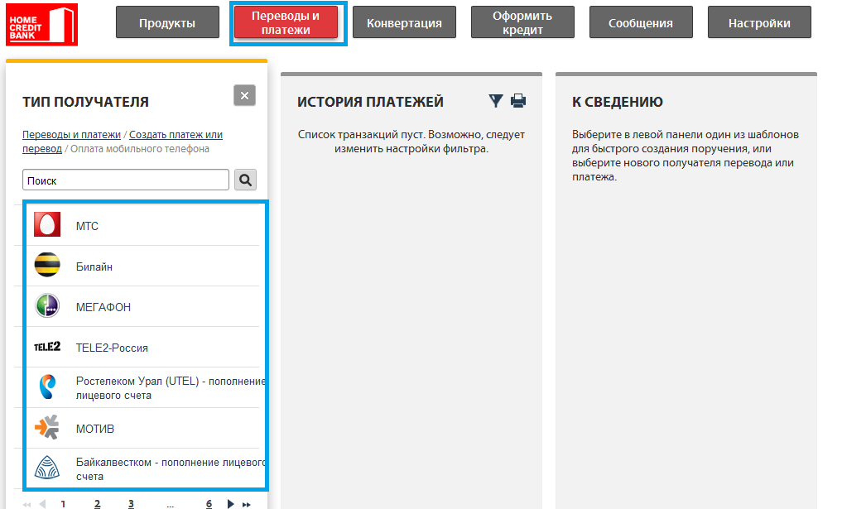Open the Продукты menu
The height and width of the screenshot is (509, 842).
click(167, 22)
